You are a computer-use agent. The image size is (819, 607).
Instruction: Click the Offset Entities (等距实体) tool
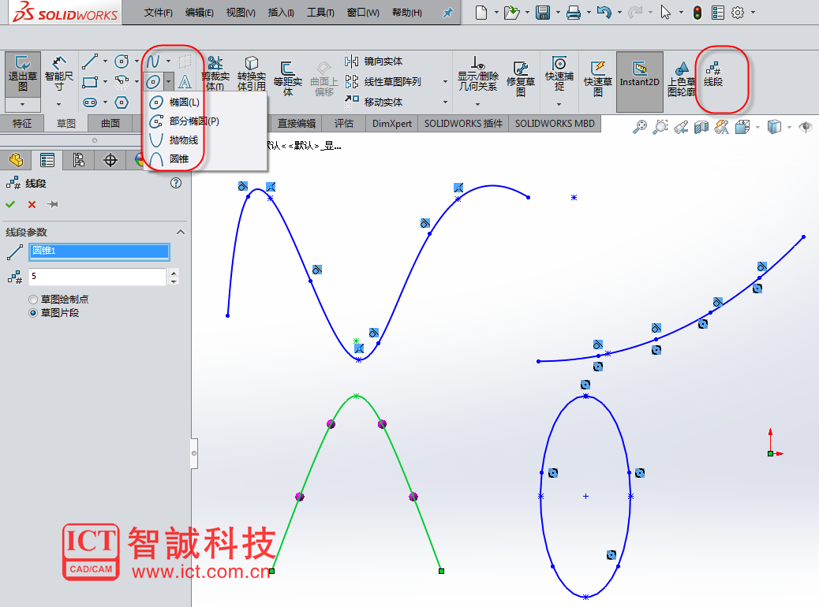coord(287,78)
